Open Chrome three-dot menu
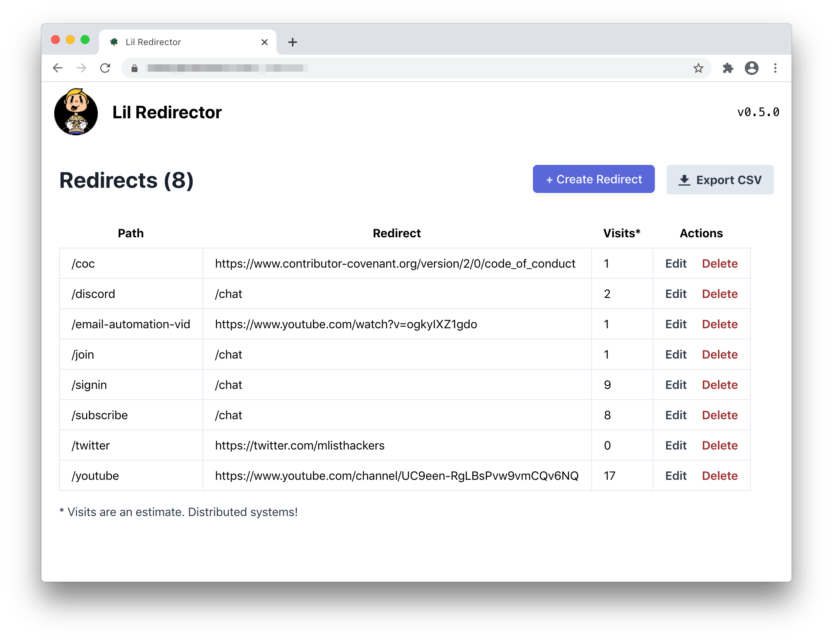The image size is (833, 641). (x=775, y=68)
